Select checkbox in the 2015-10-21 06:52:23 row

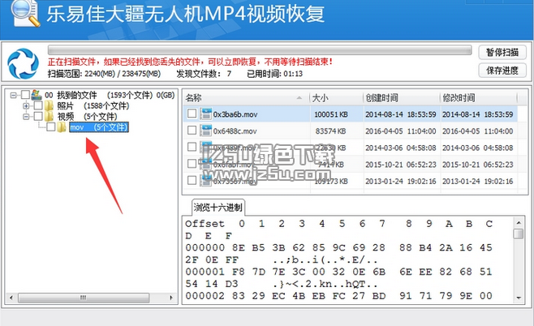[x=192, y=164]
